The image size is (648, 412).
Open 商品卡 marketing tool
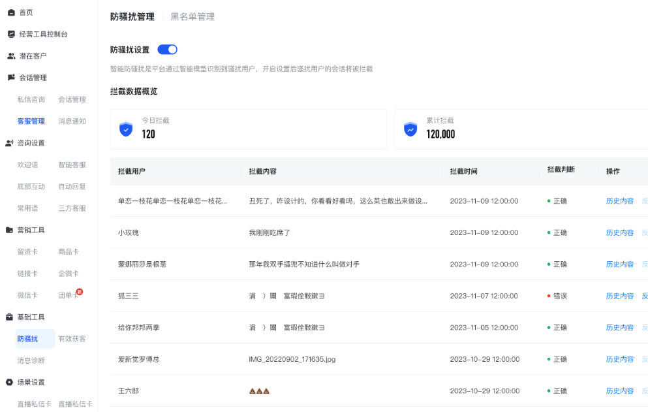[68, 251]
